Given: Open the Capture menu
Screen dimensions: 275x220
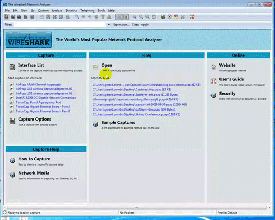Looking at the screenshot, I should (x=43, y=10).
